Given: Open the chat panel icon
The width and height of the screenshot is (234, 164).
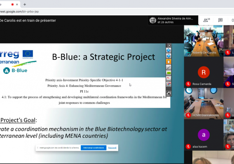Looking at the screenshot, I should pos(220,20).
